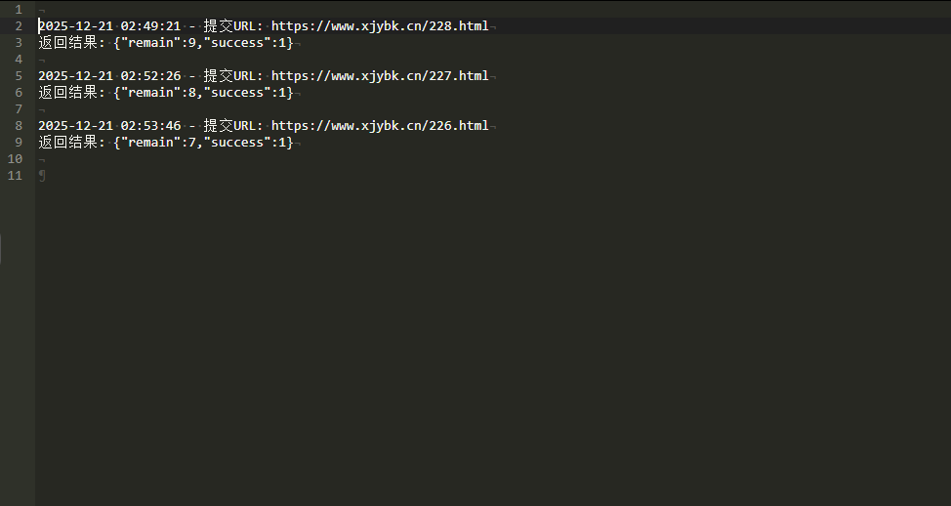Place cursor on the 02:53:46 timestamp
Image resolution: width=951 pixels, height=506 pixels.
pyautogui.click(x=150, y=126)
